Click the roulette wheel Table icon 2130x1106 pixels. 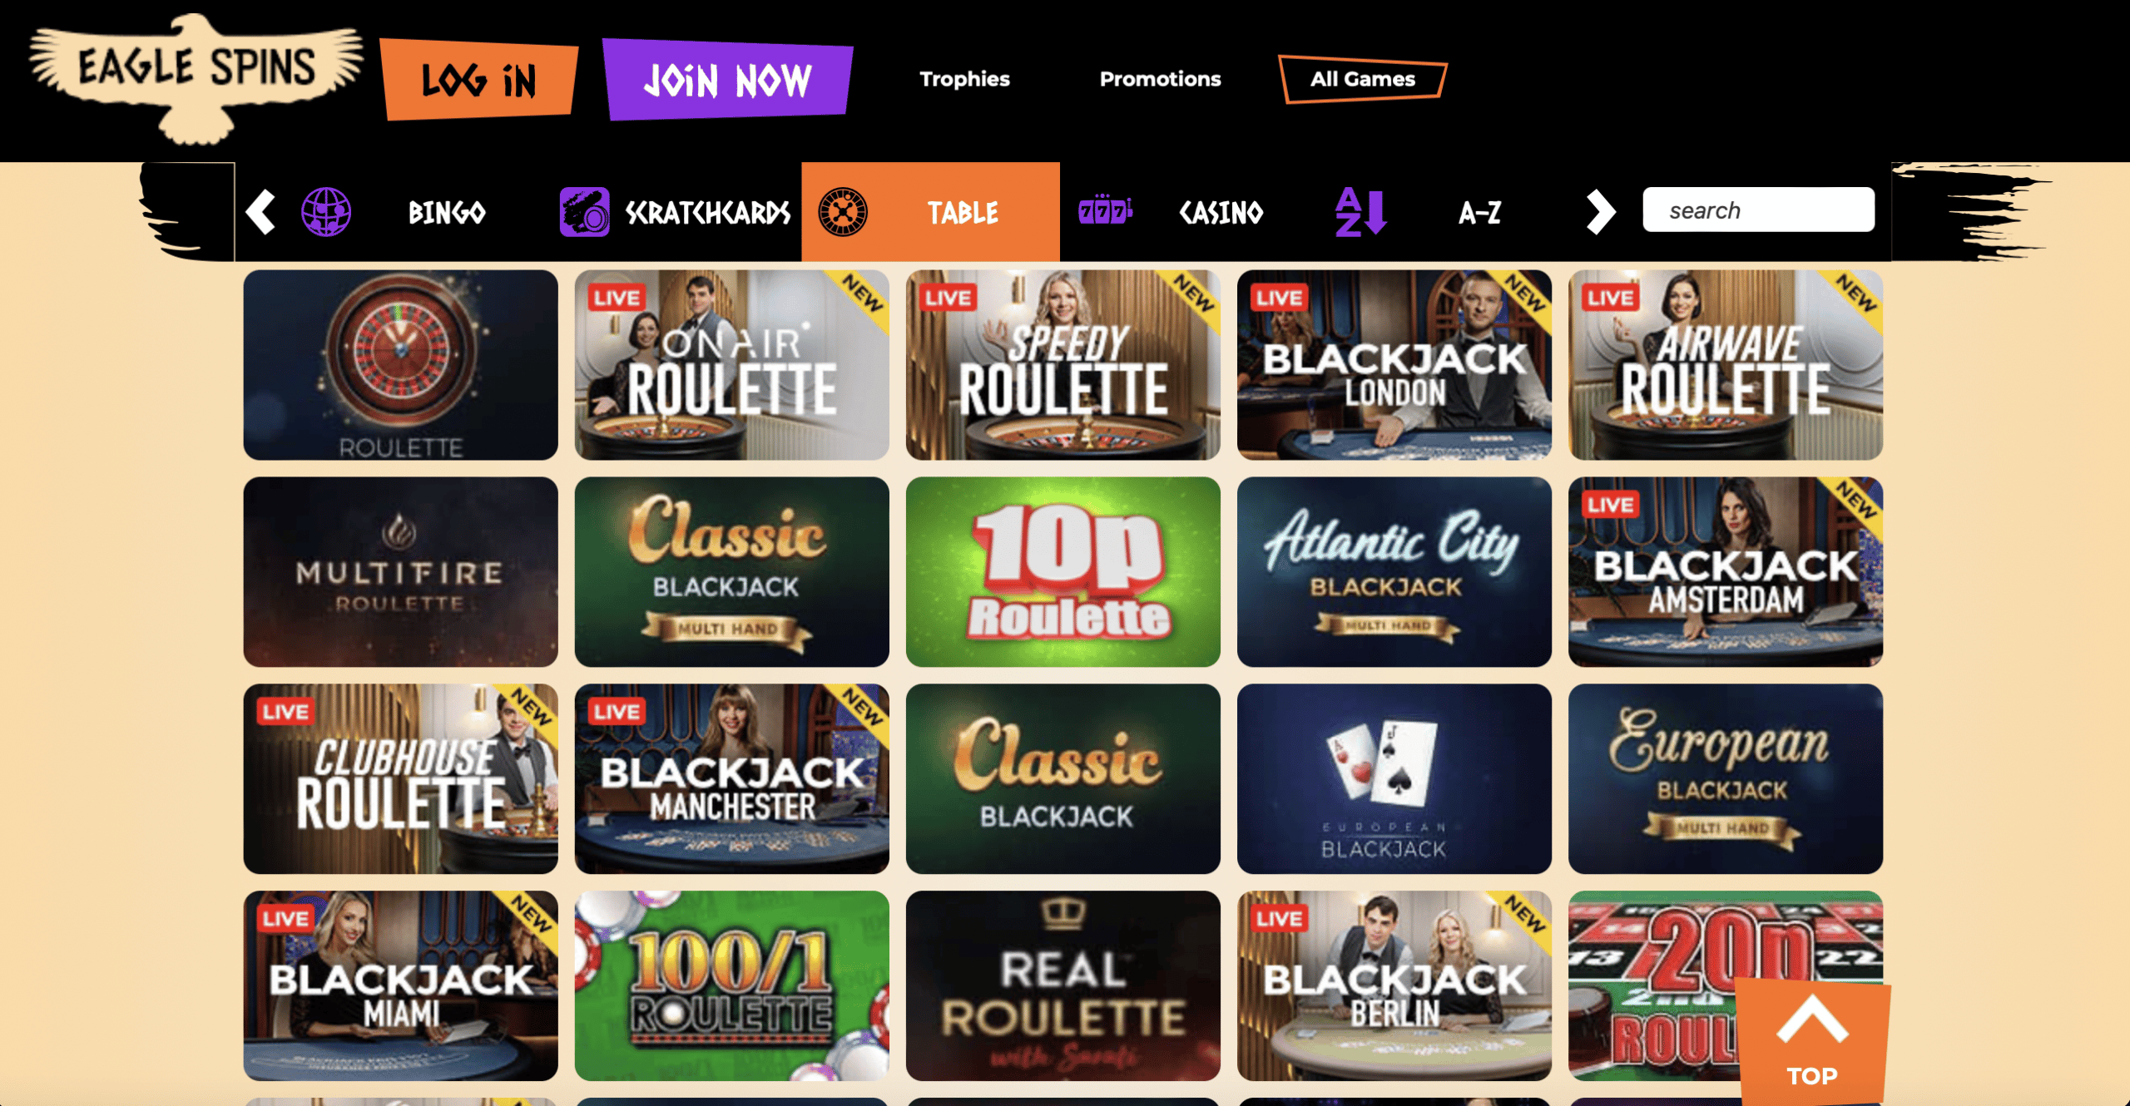(x=842, y=212)
